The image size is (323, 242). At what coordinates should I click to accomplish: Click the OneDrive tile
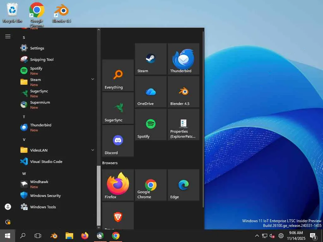pos(151,92)
